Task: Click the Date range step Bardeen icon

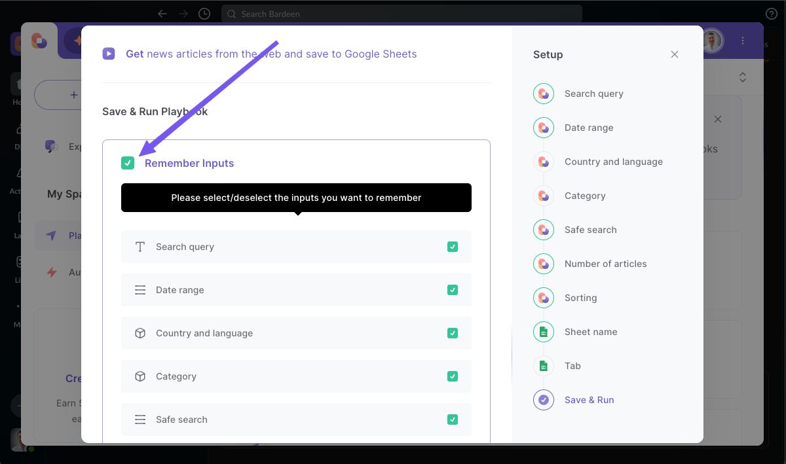Action: pos(544,128)
